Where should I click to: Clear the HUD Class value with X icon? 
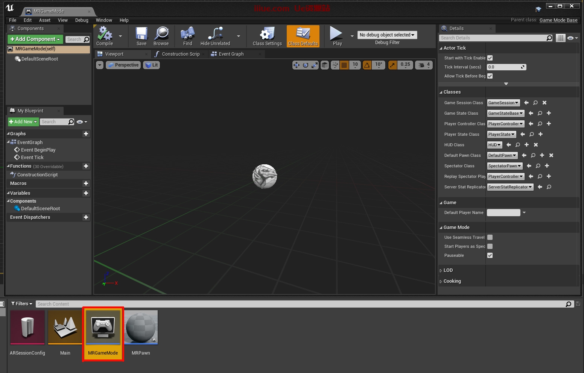(x=536, y=145)
